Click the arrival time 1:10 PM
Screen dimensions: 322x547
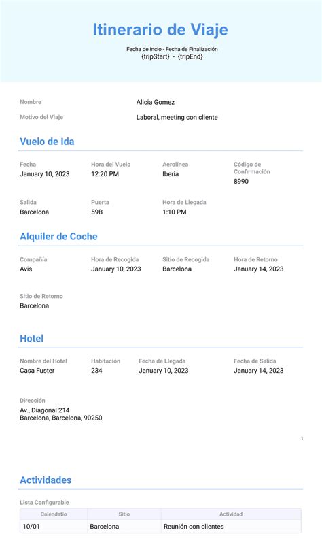[x=174, y=212]
